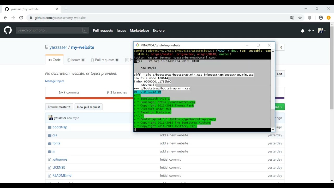
Task: Click the browser page vertical scrollbar thumb
Action: [332, 68]
